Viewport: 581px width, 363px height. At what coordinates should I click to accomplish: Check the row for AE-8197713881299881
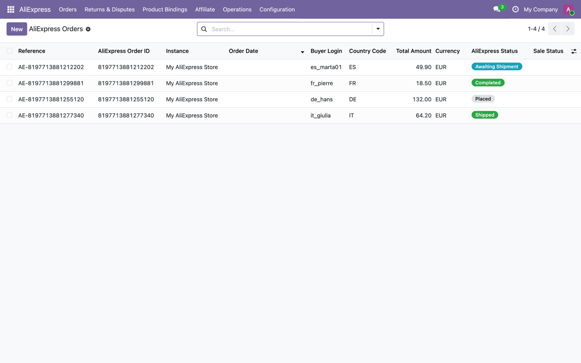9,83
